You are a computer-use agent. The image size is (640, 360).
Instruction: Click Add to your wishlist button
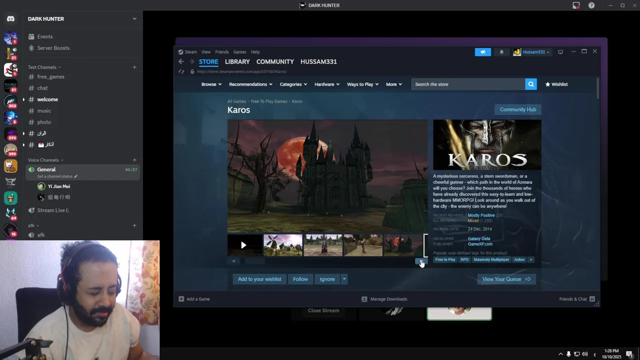point(259,279)
